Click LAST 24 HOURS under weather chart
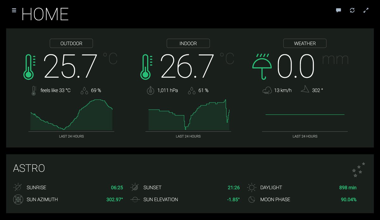 pos(305,137)
